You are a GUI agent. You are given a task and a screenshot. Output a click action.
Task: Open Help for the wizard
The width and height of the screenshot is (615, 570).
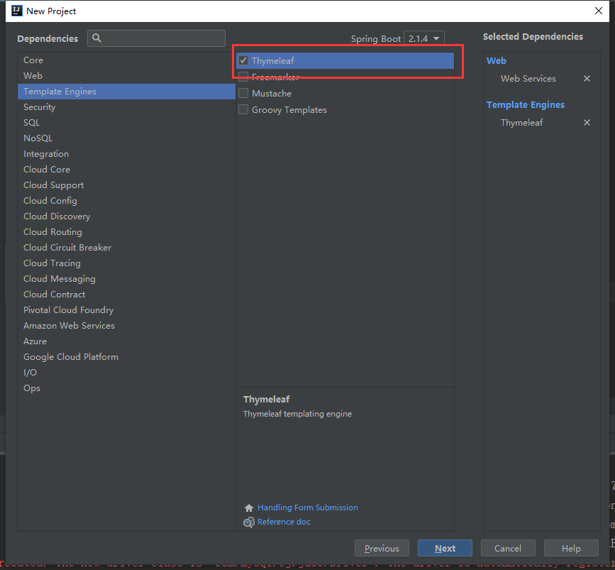[571, 548]
